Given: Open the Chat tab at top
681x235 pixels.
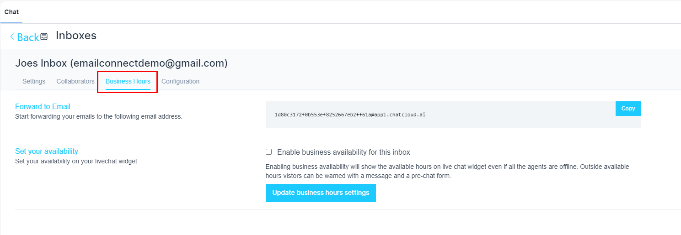Looking at the screenshot, I should coord(11,12).
